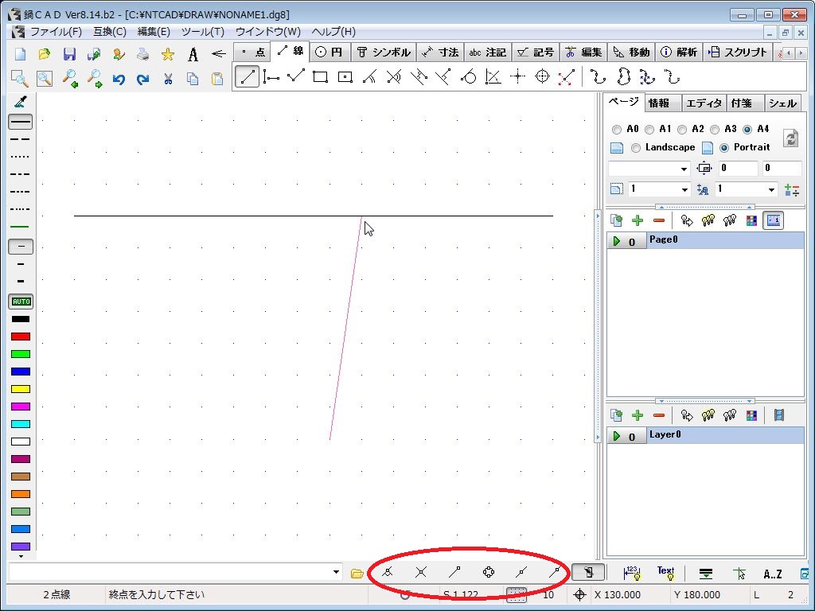Open the スクリプト tab
The width and height of the screenshot is (815, 611).
[738, 52]
